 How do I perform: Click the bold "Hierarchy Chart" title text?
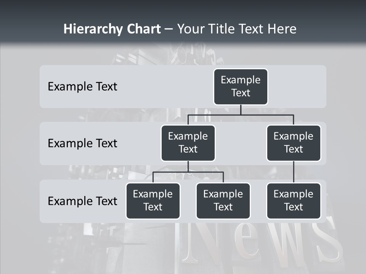(112, 29)
